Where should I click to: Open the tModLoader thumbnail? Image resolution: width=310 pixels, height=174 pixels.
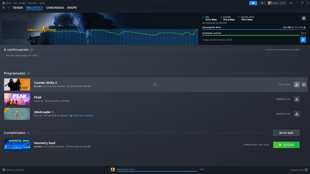17,114
